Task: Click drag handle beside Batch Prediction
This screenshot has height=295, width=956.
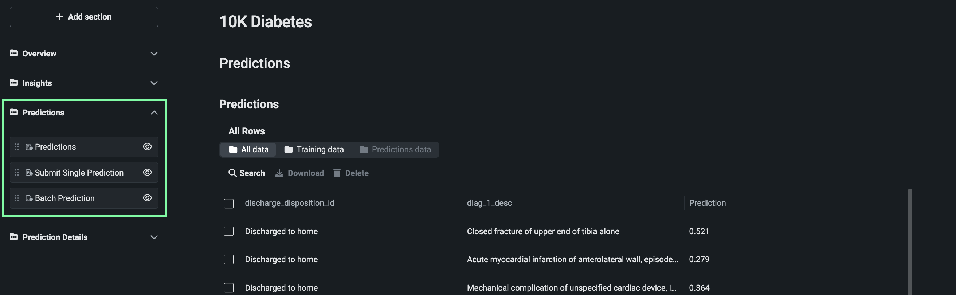Action: (17, 198)
